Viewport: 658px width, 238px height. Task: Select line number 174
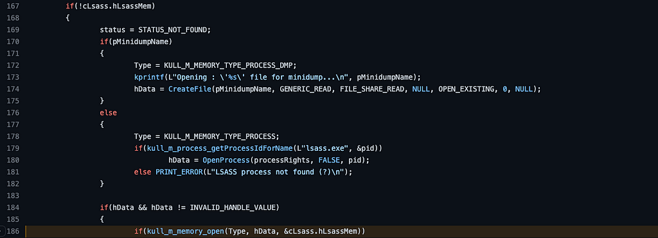point(13,89)
